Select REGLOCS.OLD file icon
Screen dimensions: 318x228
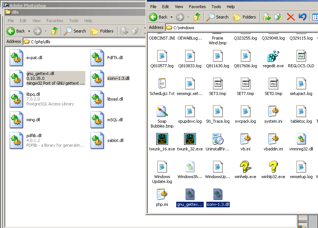coord(301,56)
